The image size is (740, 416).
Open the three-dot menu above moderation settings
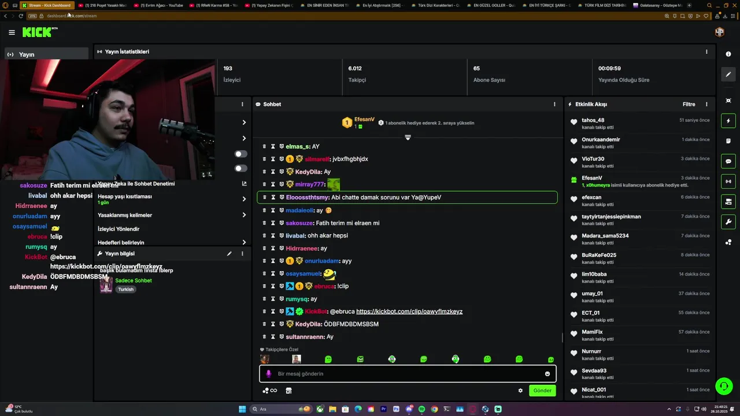(242, 105)
